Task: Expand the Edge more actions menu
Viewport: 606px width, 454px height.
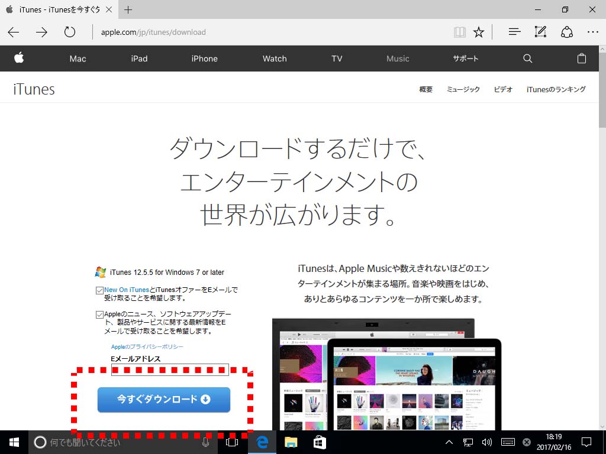Action: click(592, 33)
